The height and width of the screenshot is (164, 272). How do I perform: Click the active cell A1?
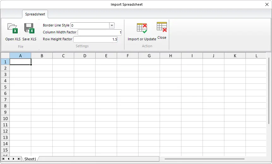click(21, 62)
